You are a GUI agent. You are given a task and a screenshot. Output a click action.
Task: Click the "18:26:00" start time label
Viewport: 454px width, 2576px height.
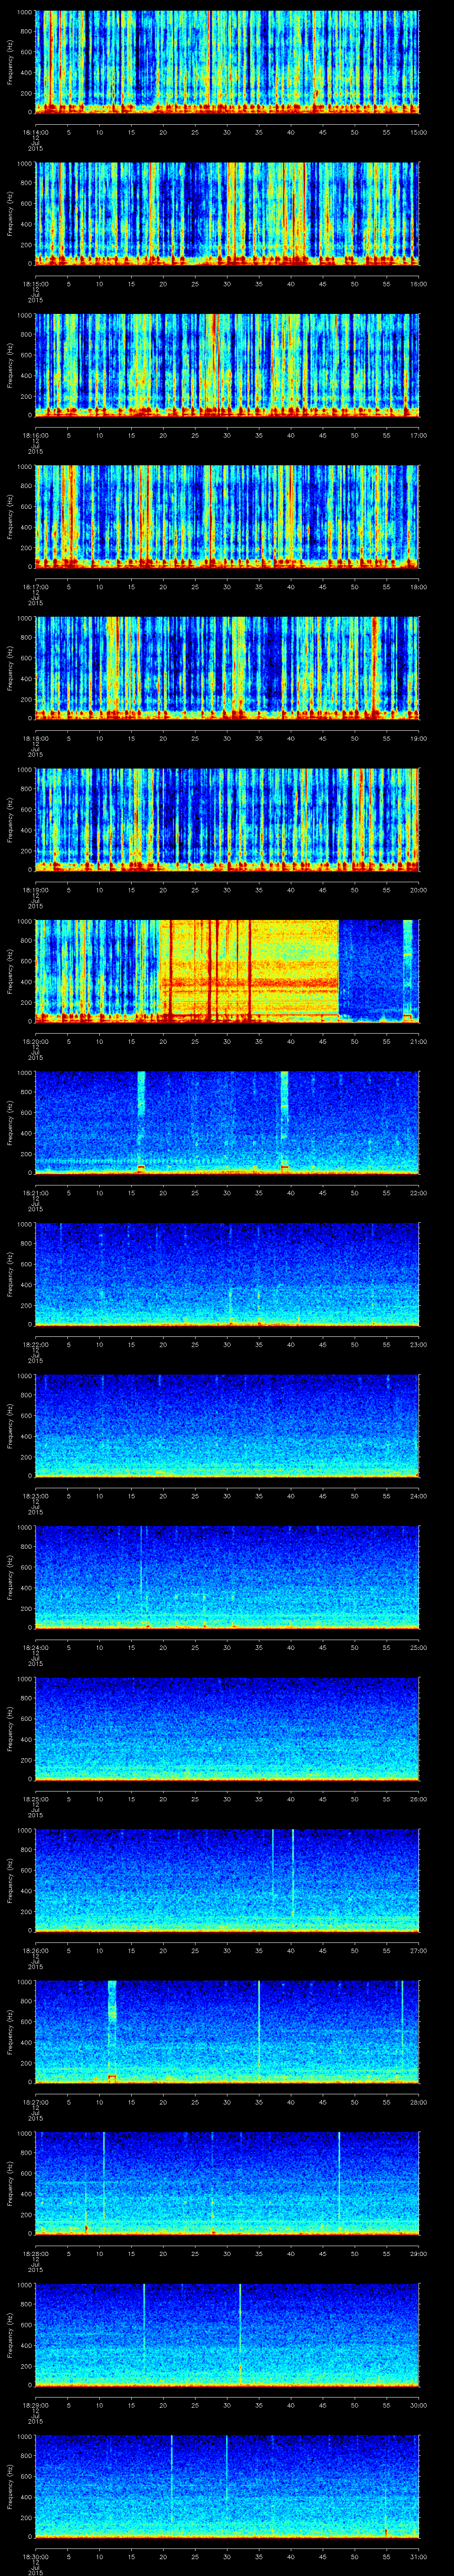coord(36,1950)
